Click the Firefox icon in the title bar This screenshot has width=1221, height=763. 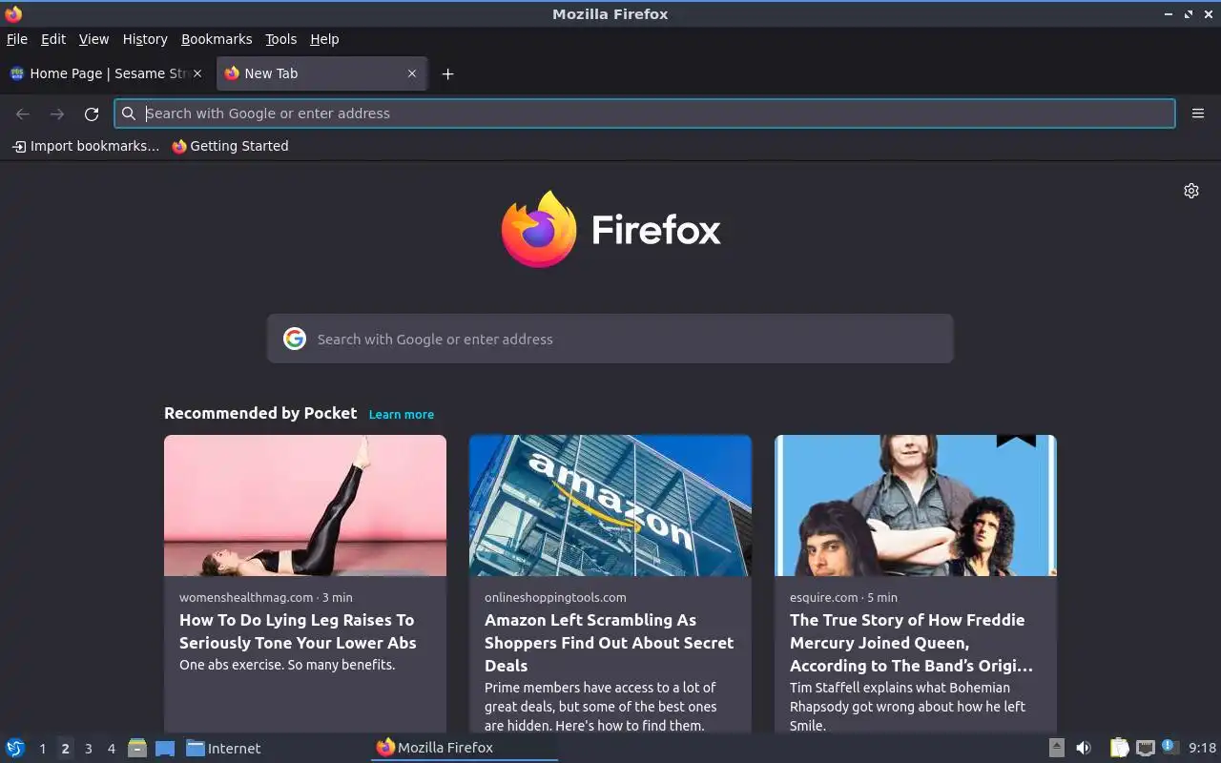click(13, 13)
